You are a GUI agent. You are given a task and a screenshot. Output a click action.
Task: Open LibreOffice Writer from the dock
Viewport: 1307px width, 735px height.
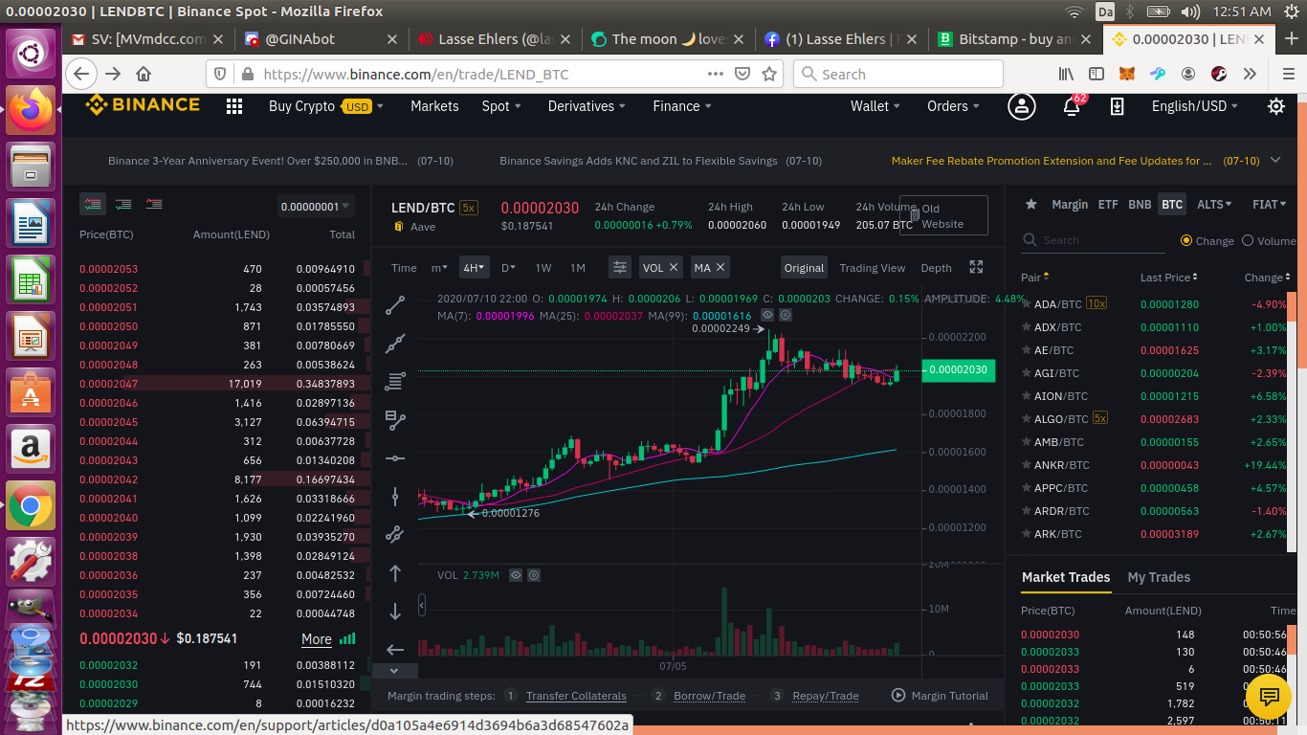tap(31, 223)
